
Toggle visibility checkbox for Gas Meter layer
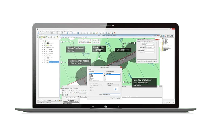pos(45,52)
